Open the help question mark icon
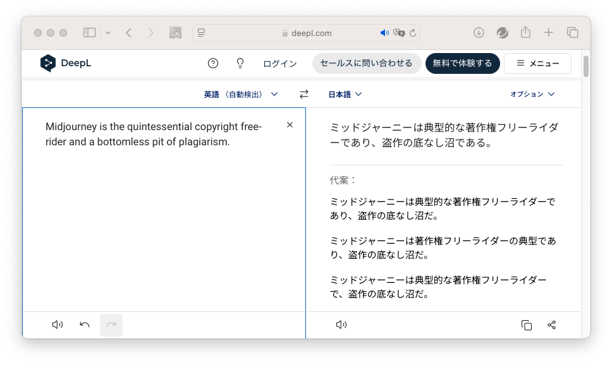 212,63
